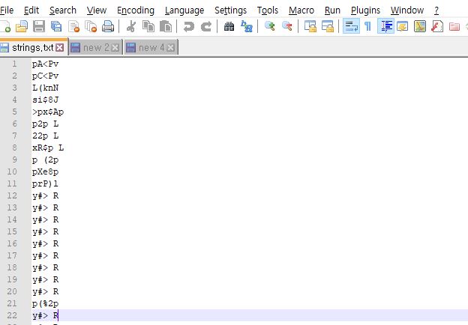This screenshot has width=468, height=325.
Task: Zoom out with the magnifier minus icon
Action: (x=286, y=26)
